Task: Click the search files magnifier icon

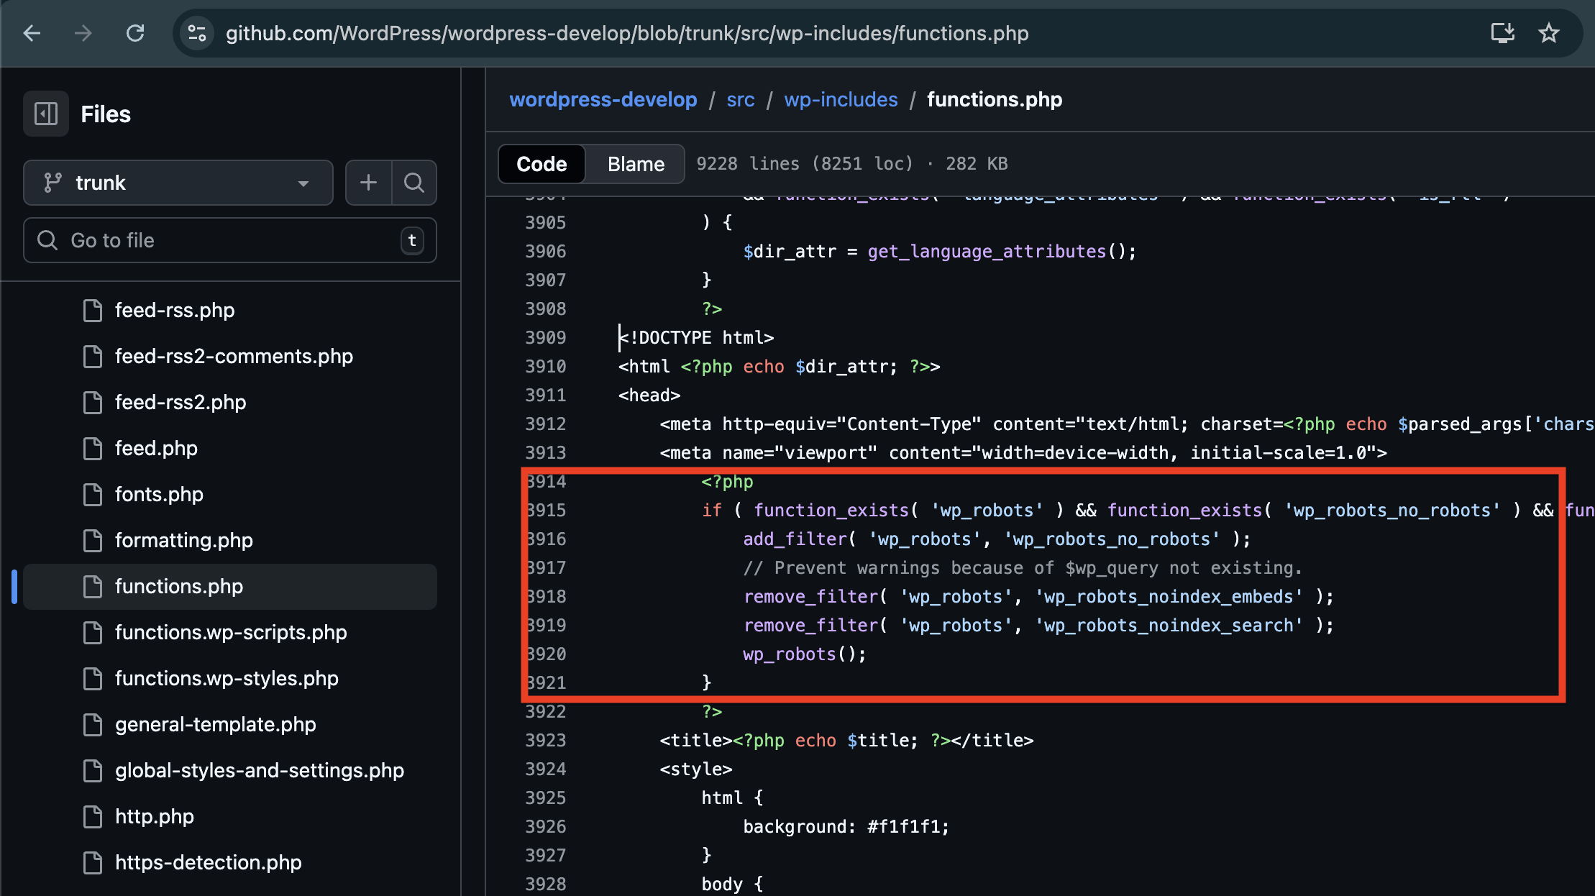Action: point(414,183)
